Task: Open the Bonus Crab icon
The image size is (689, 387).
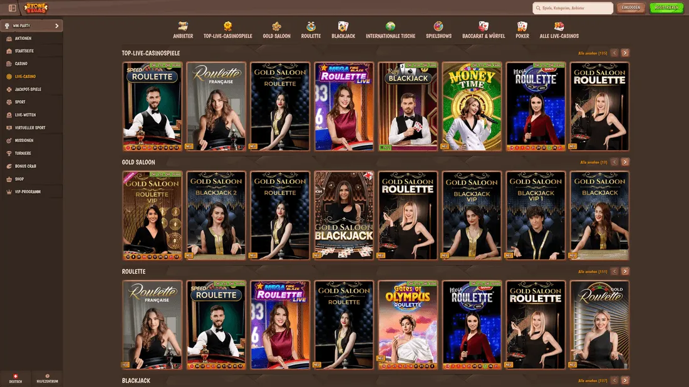Action: coord(9,166)
